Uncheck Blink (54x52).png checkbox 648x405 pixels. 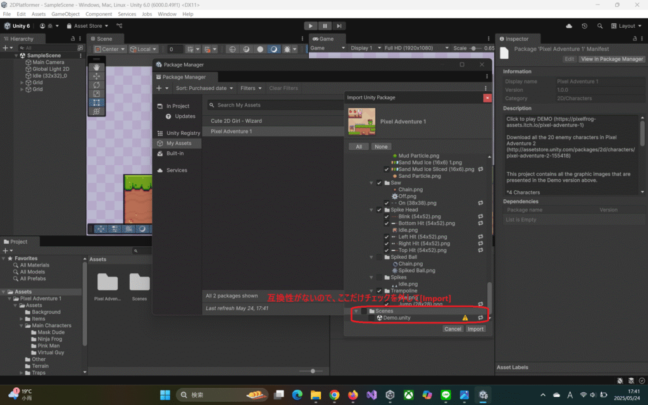point(387,216)
